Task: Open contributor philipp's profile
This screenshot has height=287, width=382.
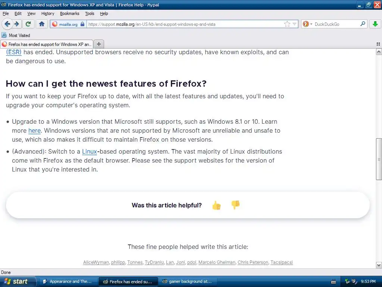Action: point(118,262)
